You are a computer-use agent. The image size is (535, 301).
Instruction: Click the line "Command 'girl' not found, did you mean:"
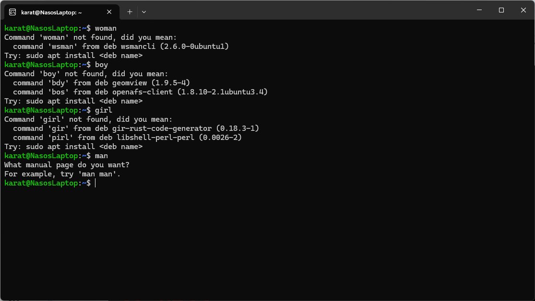coord(88,119)
